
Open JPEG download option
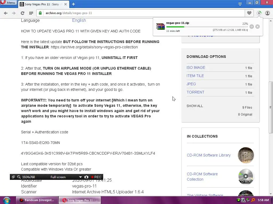click(x=191, y=84)
